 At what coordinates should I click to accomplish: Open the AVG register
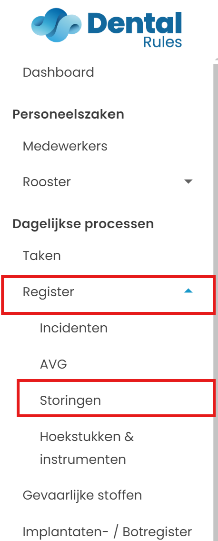point(53,364)
